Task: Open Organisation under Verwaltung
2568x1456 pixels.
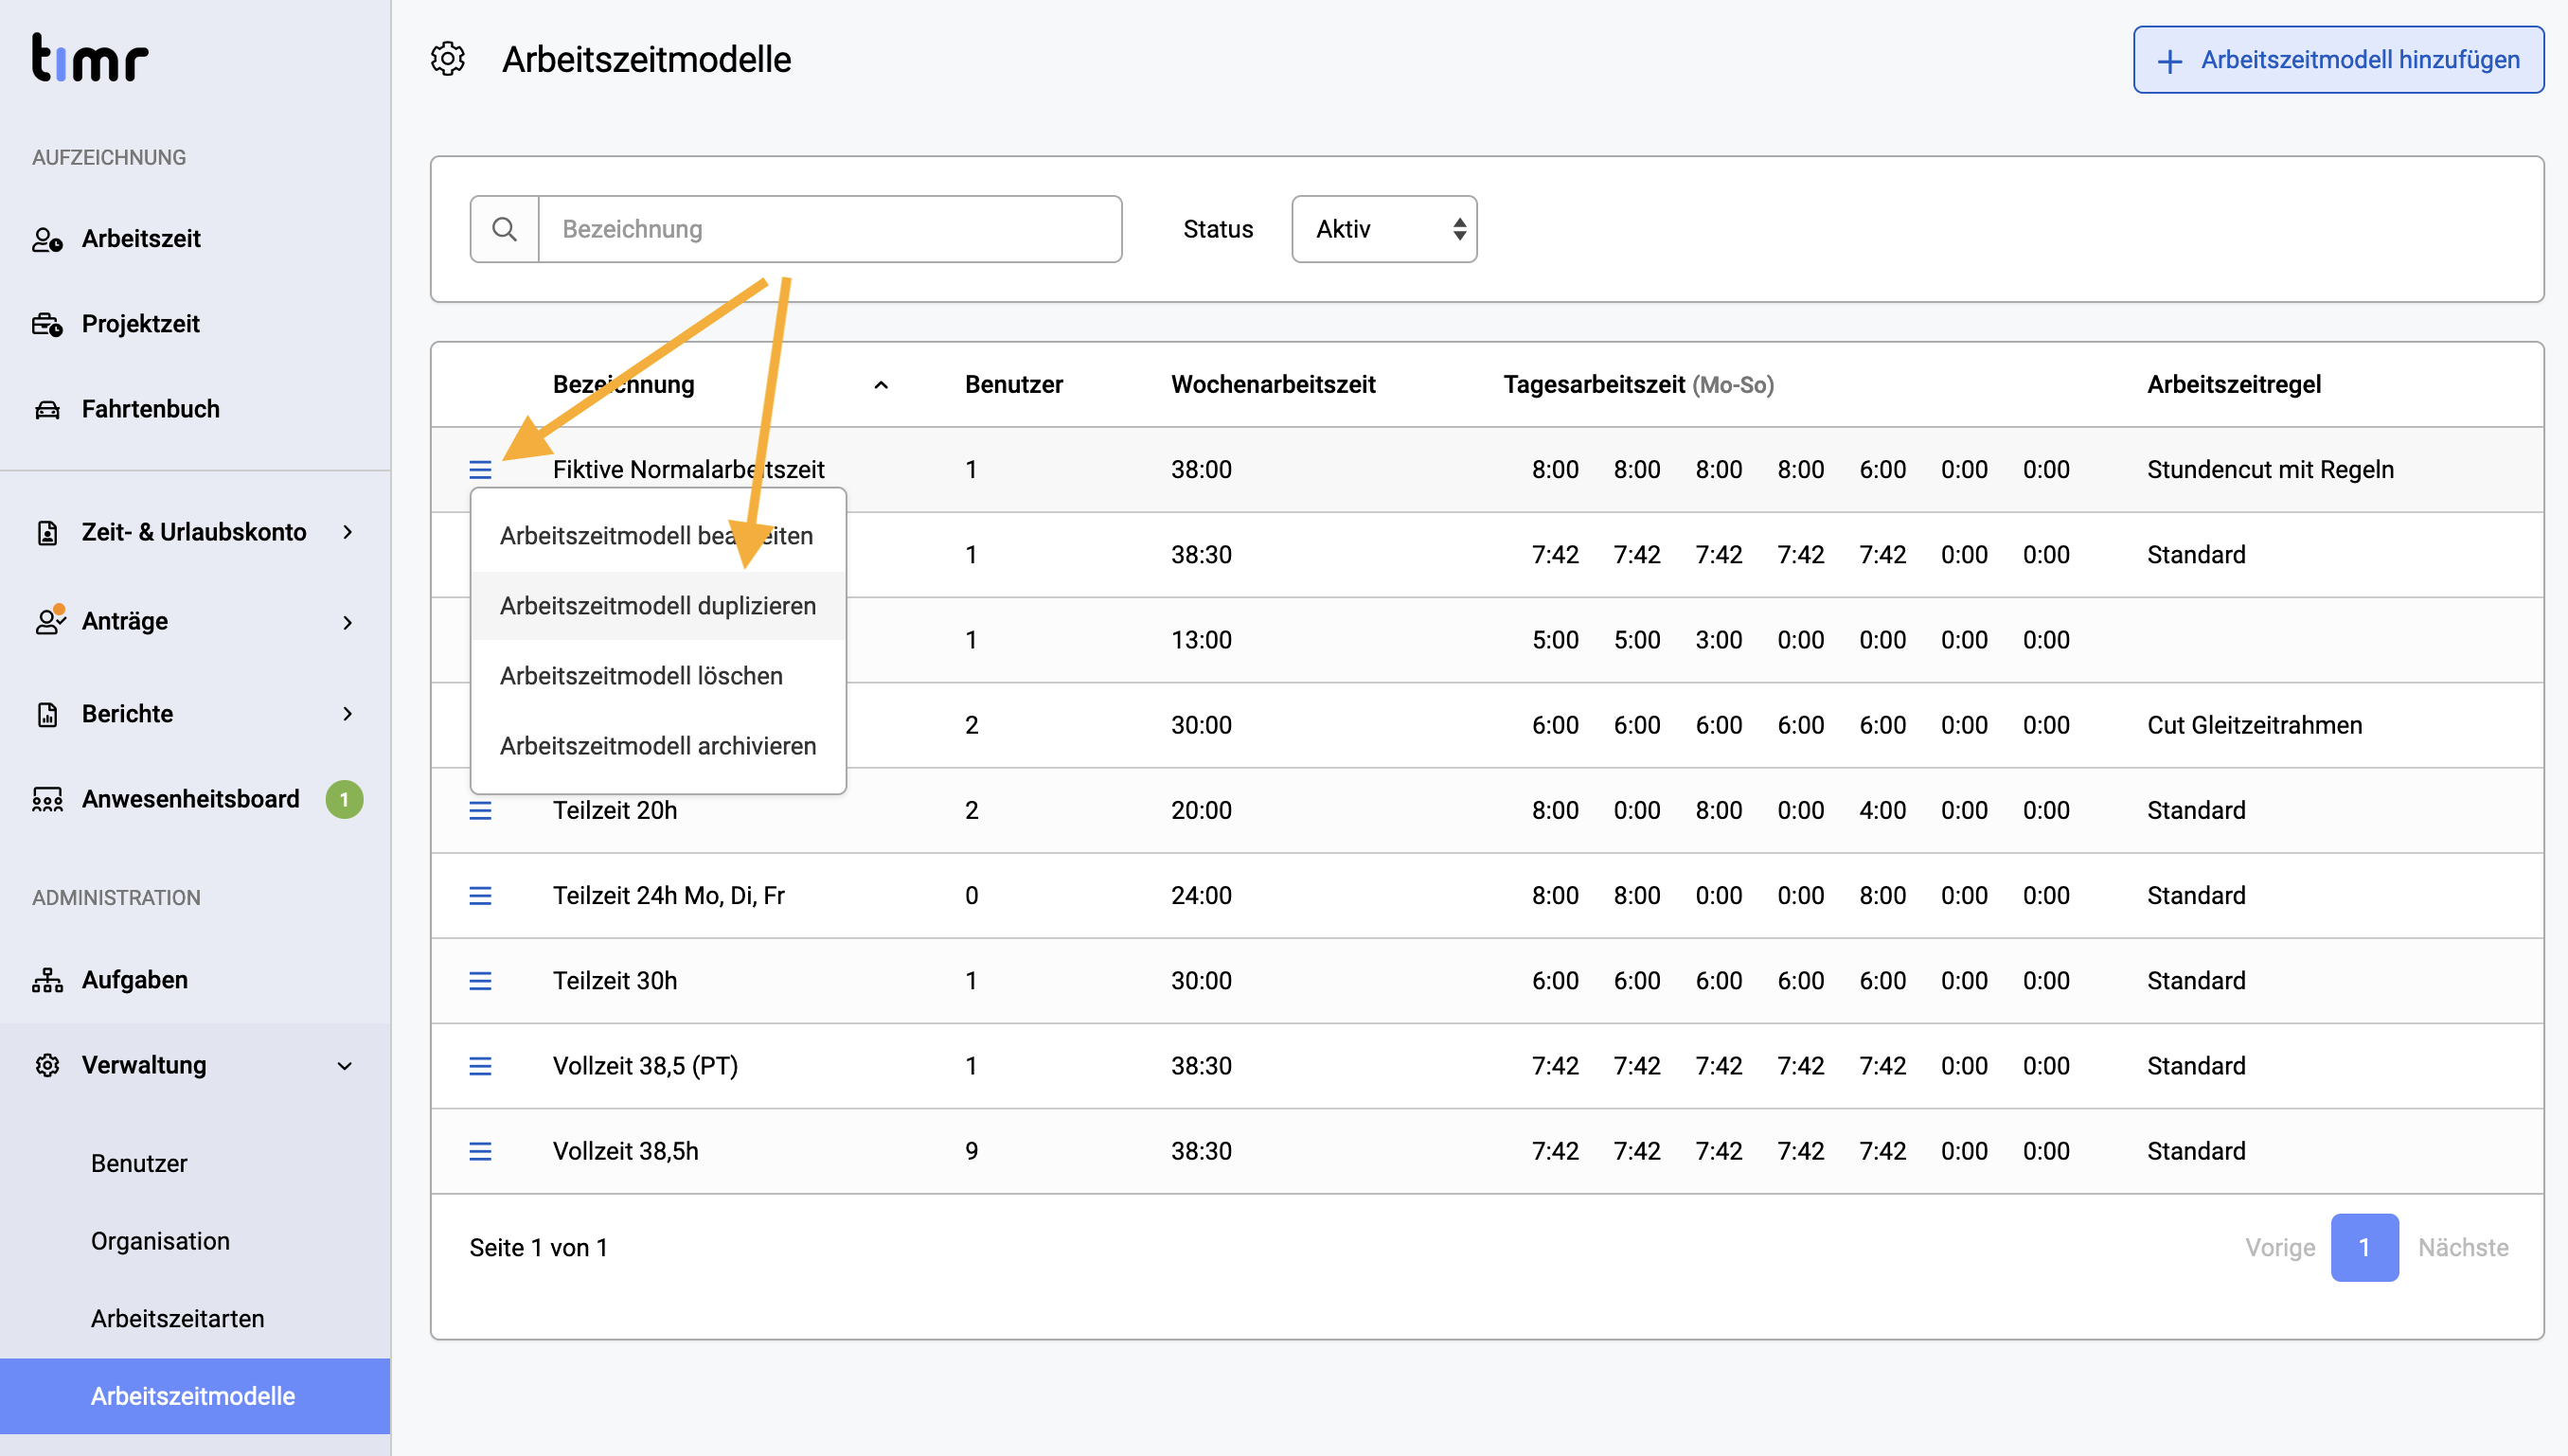Action: (x=160, y=1241)
